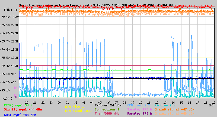Select the 'CINR: nyní 34 %' legend entry
The width and height of the screenshot is (217, 117).
coord(18,105)
